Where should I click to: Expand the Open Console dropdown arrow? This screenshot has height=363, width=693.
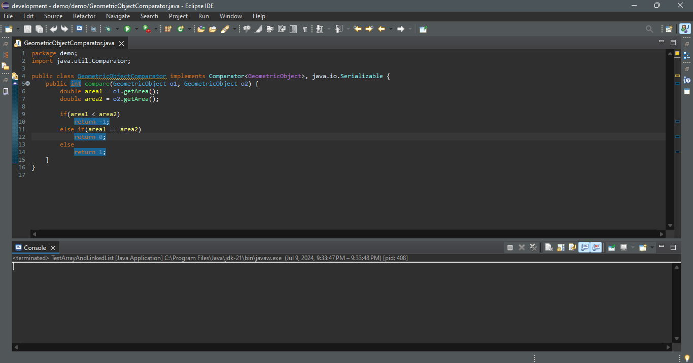[652, 247]
